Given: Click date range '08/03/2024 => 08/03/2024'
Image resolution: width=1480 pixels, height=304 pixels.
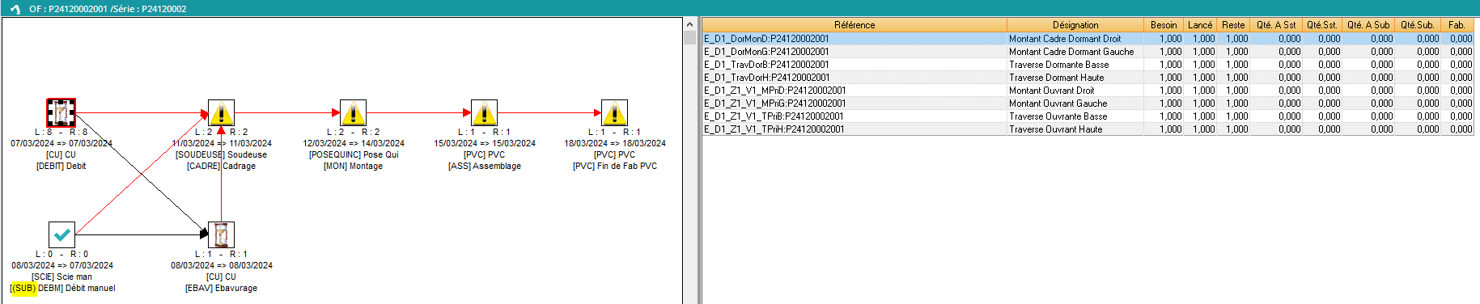Looking at the screenshot, I should 221,265.
